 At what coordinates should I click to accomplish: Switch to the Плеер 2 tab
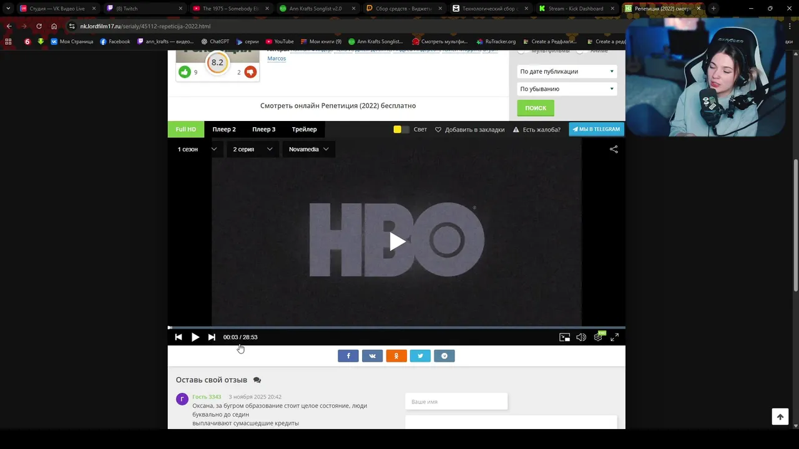[224, 129]
